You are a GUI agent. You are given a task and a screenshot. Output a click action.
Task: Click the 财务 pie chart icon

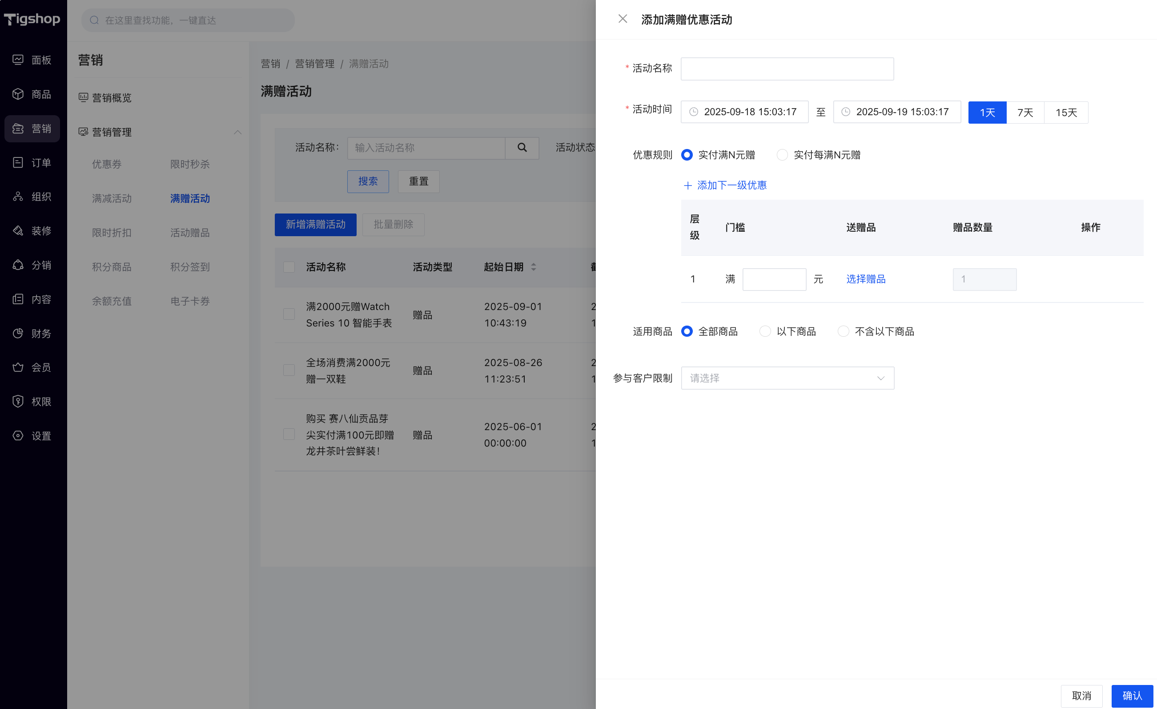coord(18,333)
